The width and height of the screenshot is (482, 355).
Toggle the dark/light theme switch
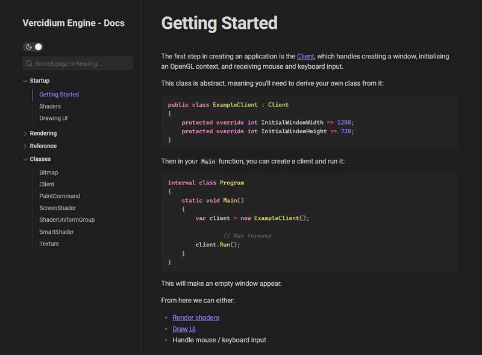point(33,47)
